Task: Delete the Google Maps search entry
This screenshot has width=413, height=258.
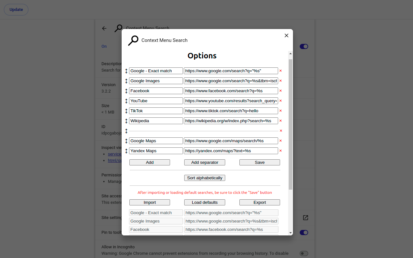Action: coord(280,141)
